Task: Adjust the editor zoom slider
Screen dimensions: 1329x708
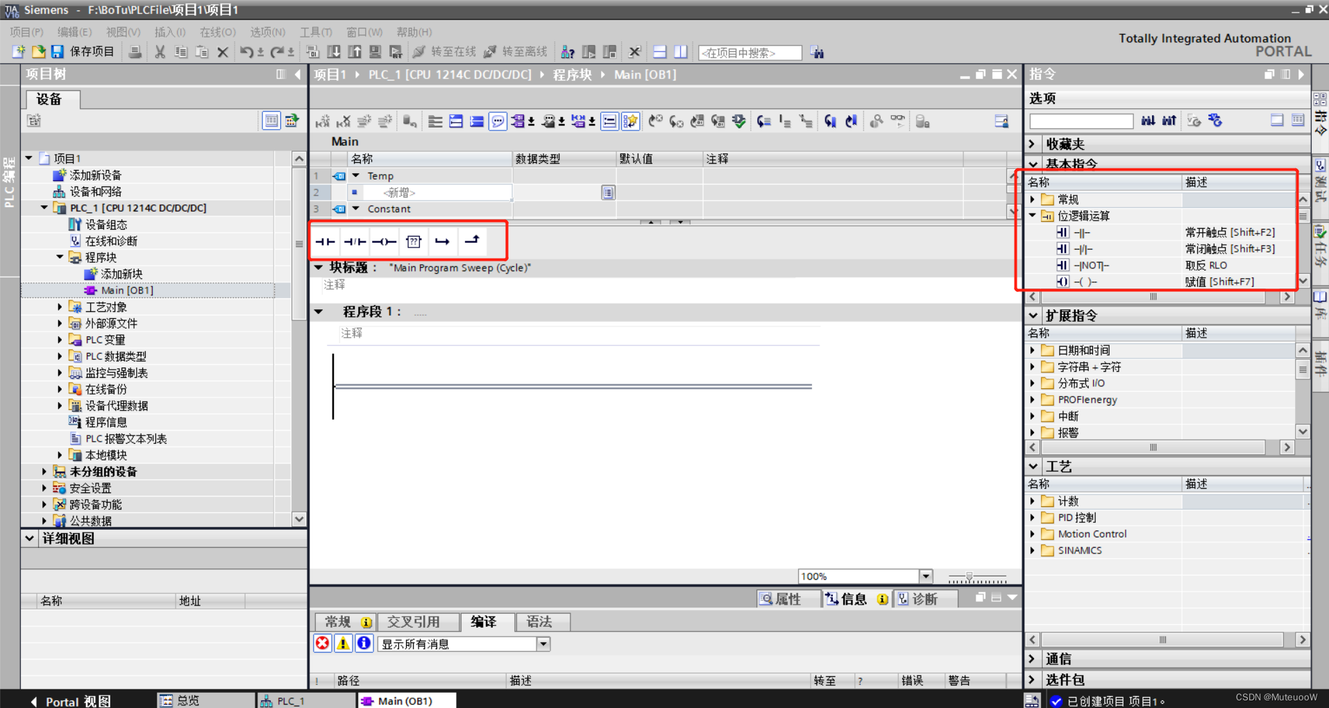Action: tap(970, 577)
